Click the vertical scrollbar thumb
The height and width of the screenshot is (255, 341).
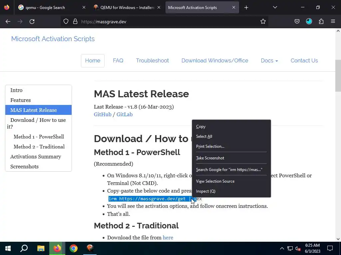click(338, 75)
